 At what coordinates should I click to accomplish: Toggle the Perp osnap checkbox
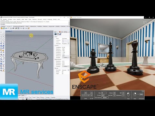[x=25, y=97]
